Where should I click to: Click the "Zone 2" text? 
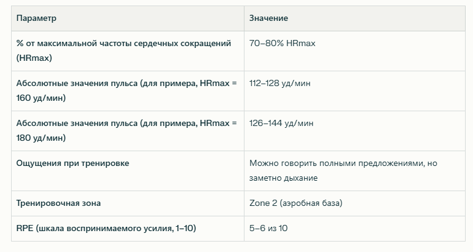point(264,203)
